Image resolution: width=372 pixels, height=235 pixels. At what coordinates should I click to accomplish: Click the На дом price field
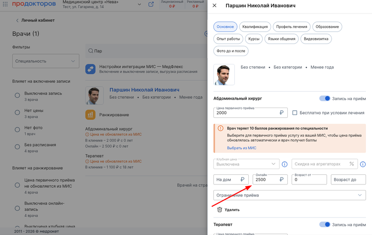pos(231,179)
